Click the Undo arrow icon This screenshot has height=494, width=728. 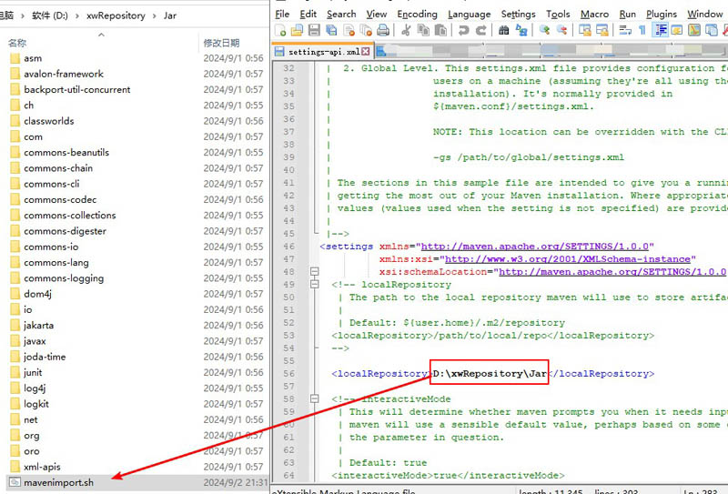pos(463,31)
